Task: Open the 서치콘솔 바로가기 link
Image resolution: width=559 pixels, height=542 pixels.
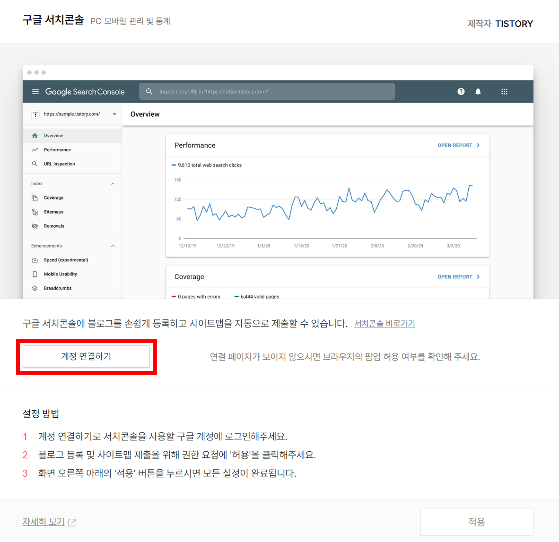Action: [384, 323]
